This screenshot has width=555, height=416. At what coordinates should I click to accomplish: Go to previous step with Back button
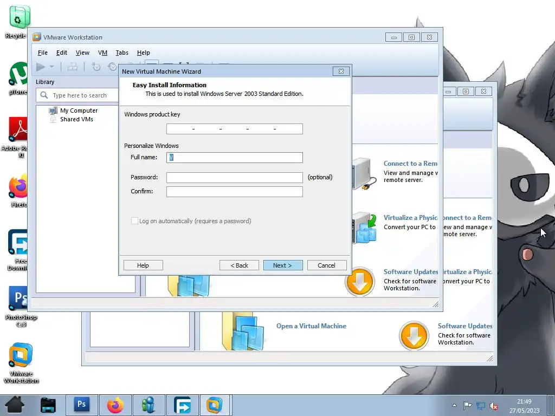[x=239, y=265]
